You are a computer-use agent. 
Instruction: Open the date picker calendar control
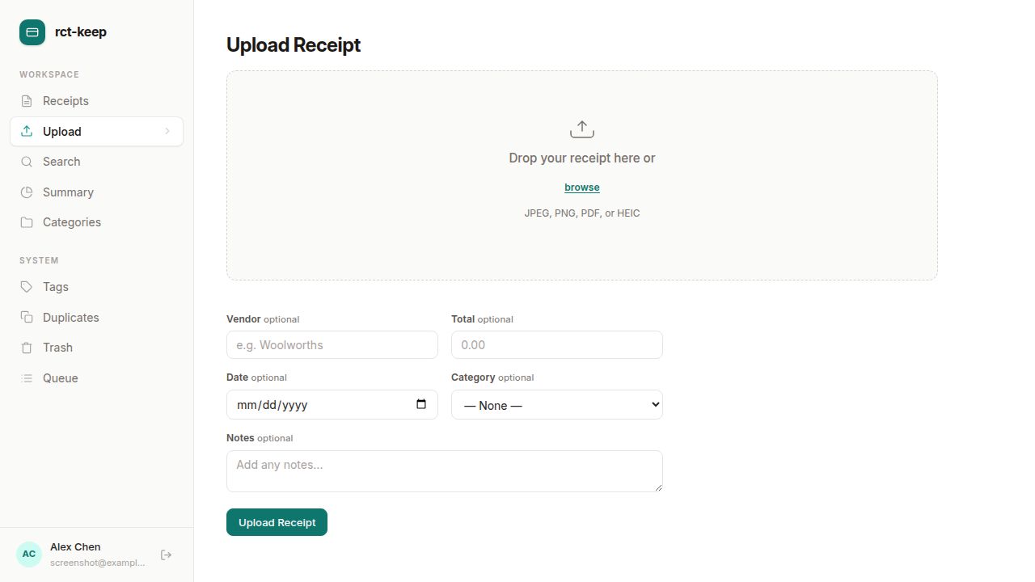[x=421, y=404]
